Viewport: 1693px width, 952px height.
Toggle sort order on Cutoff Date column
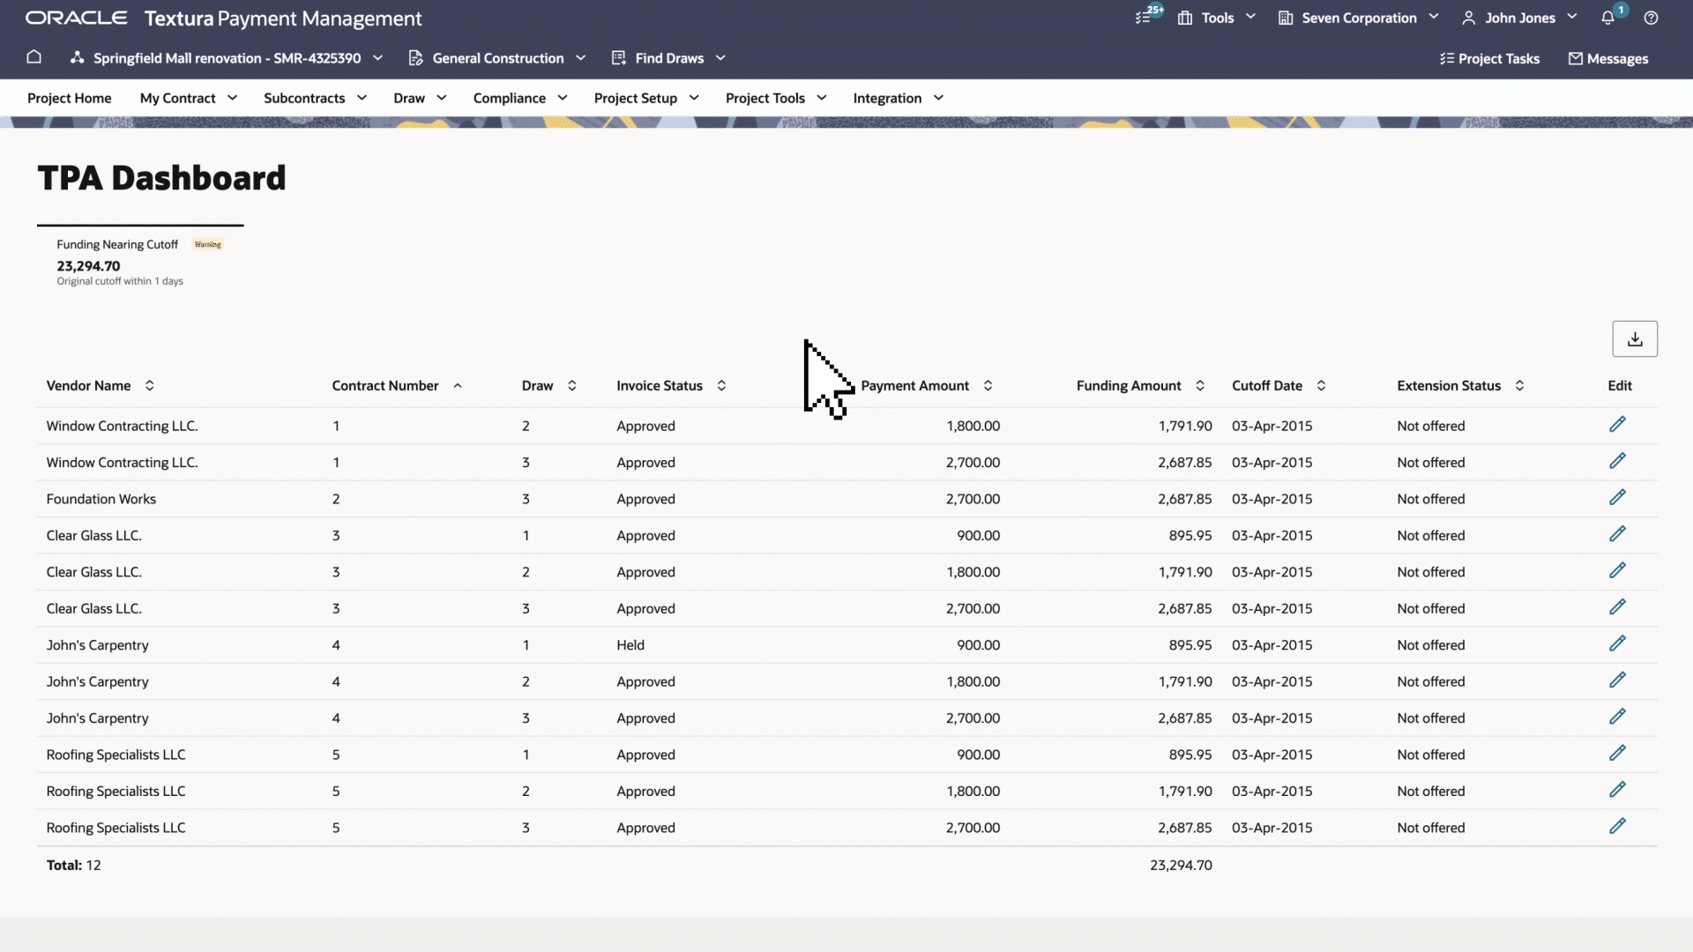point(1321,385)
